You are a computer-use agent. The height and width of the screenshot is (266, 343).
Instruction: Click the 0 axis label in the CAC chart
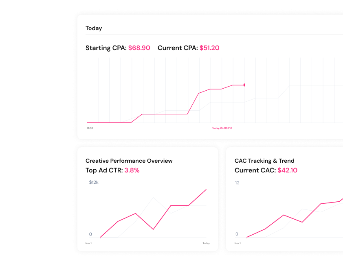[237, 234]
